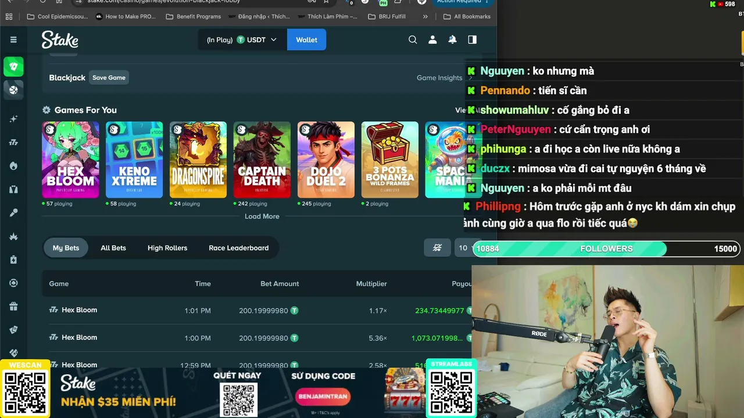Open the Keno Xtreme game thumbnail
Image resolution: width=744 pixels, height=418 pixels.
click(134, 160)
